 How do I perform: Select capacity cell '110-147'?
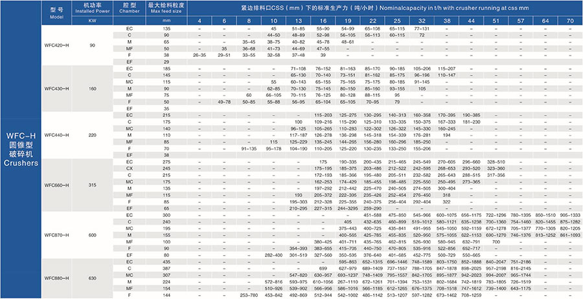pyautogui.click(x=446, y=75)
